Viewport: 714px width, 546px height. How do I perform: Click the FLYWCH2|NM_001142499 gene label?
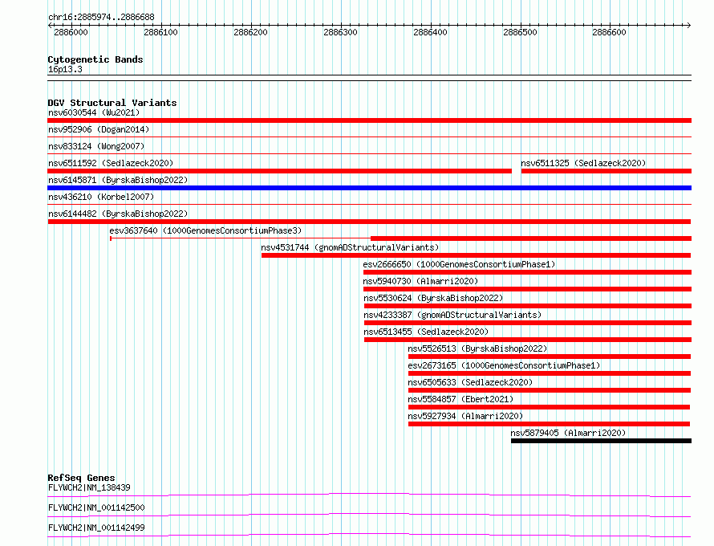[96, 528]
